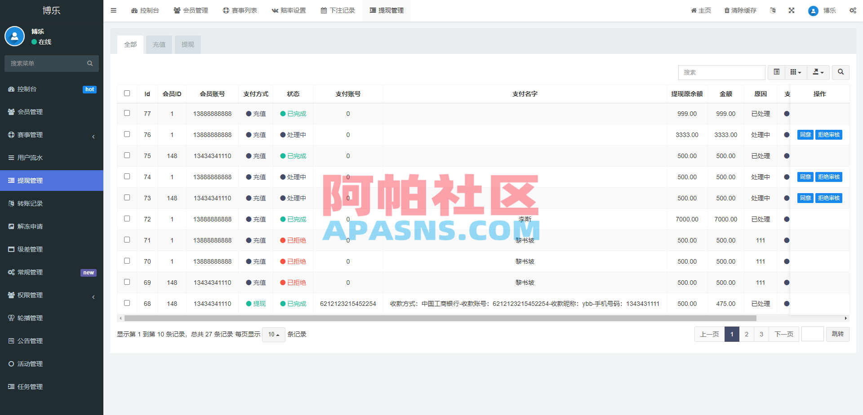The width and height of the screenshot is (863, 415).
Task: Click 拒绝审核 on row 74
Action: pos(829,177)
